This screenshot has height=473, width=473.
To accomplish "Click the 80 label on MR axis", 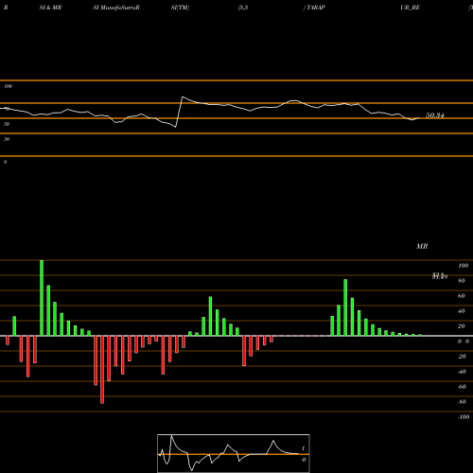I will pyautogui.click(x=462, y=281).
